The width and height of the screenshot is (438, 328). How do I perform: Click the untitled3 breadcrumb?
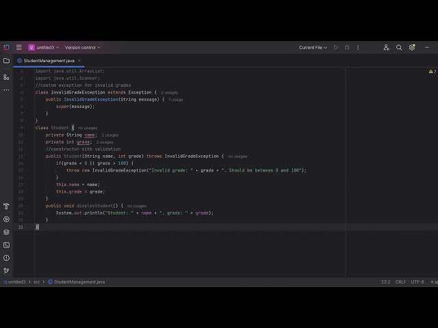point(15,282)
